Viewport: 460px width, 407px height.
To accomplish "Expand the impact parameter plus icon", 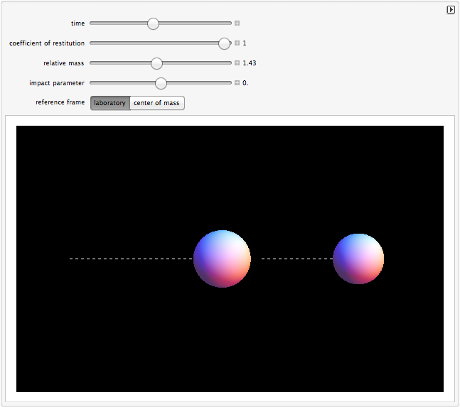I will (x=237, y=83).
